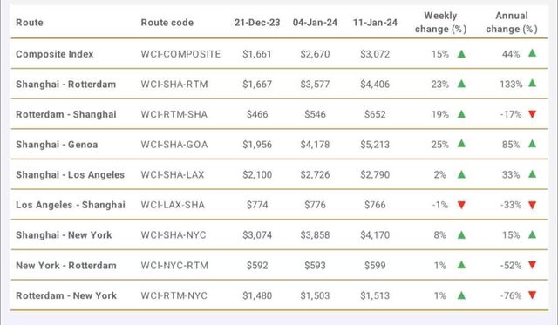The image size is (558, 325).
Task: Click the 11-Jan-24 column header
Action: [375, 23]
